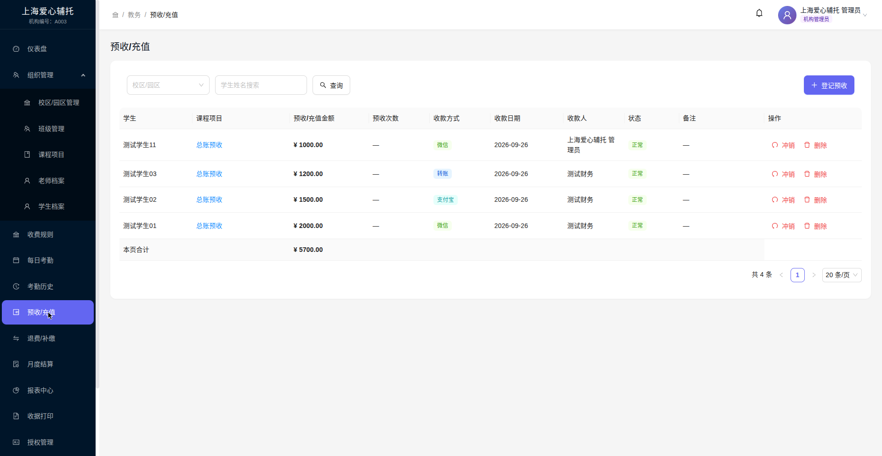
Task: Click the 删除 trash icon for 测试学生01
Action: [x=807, y=226]
